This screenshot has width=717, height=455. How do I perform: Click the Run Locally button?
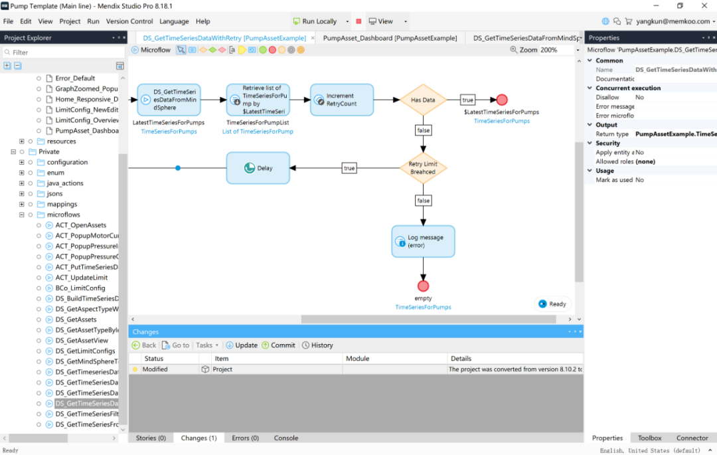[315, 21]
